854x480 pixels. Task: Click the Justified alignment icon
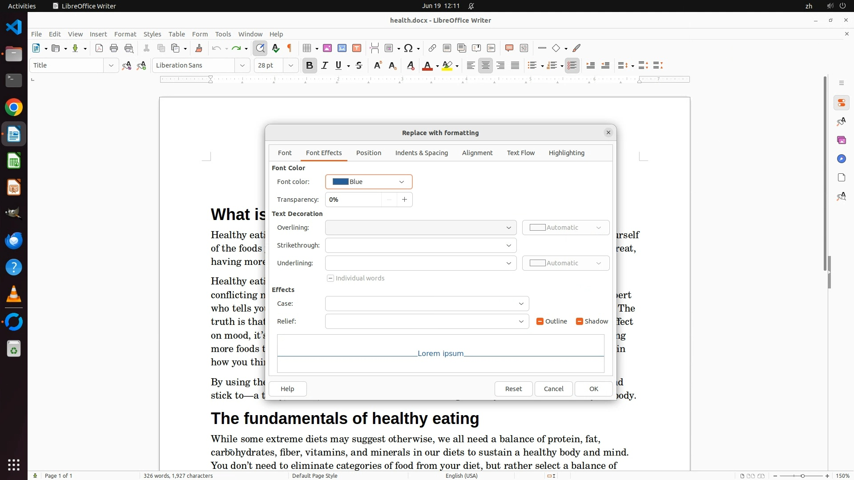coord(515,65)
